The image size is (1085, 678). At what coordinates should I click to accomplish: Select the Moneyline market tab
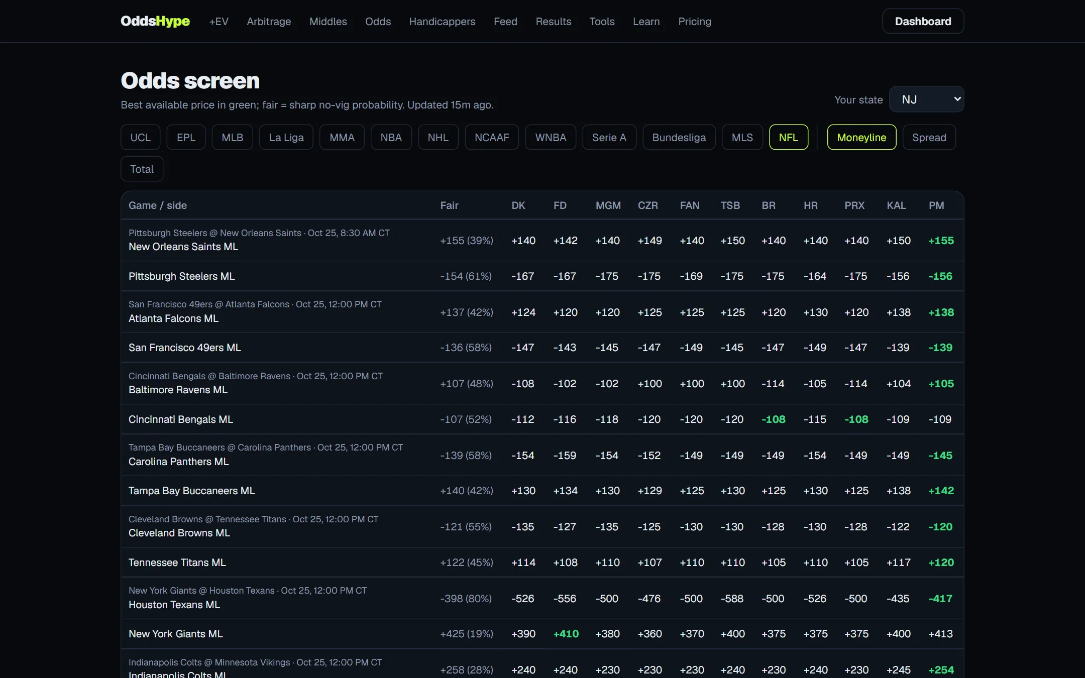(861, 137)
